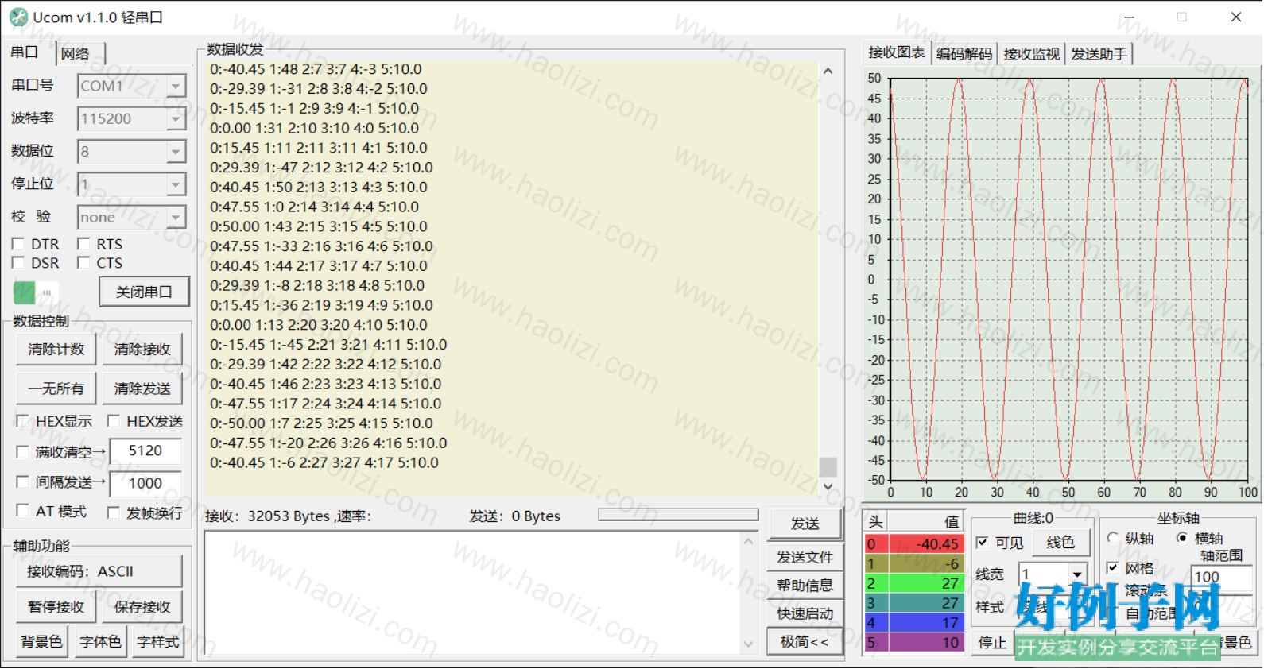Select the 纵轴 radio button

tap(1113, 538)
